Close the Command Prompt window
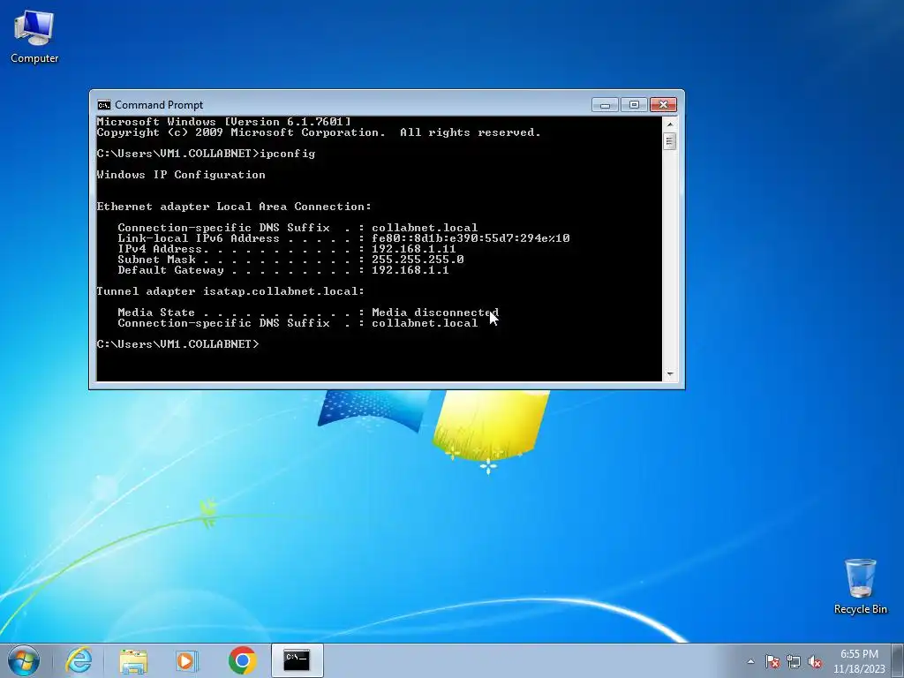Screen dimensions: 904x678 [664, 105]
